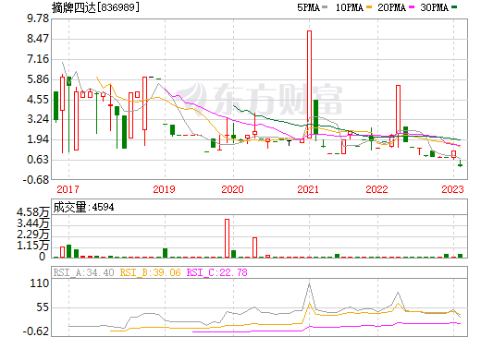481x337 pixels.
Task: Click the RSI_C:22.78 indicator label
Action: coord(217,272)
